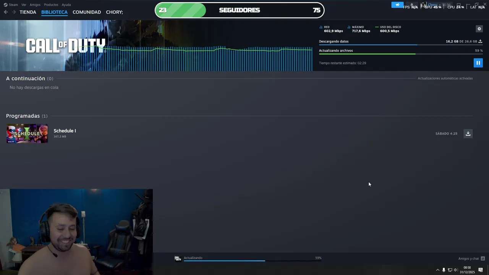Open the network tray icon

point(450,270)
